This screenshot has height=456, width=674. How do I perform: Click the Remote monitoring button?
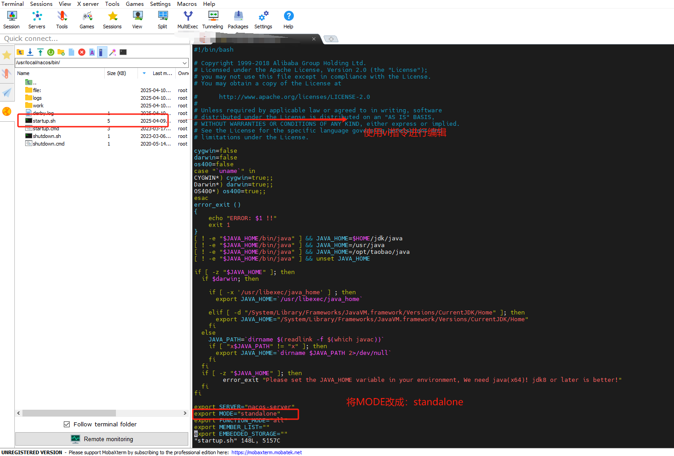click(x=102, y=439)
